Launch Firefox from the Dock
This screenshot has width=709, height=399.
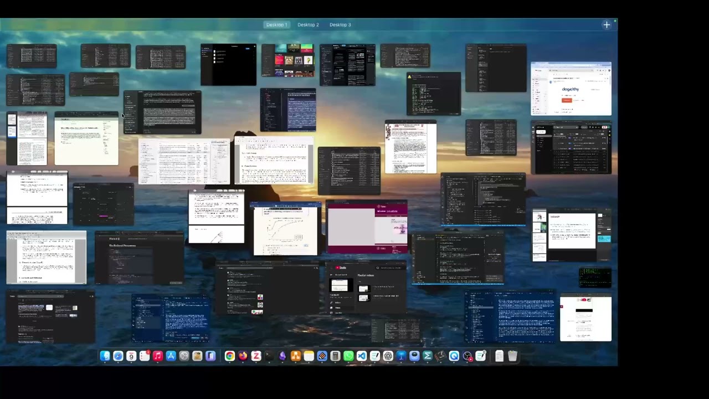point(243,356)
